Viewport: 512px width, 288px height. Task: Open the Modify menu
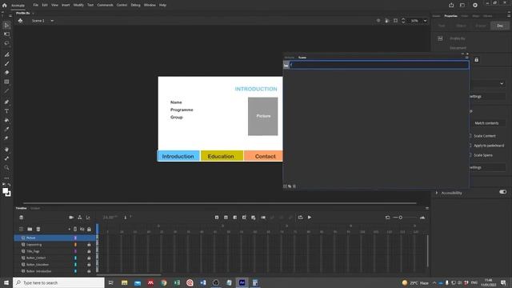point(78,5)
